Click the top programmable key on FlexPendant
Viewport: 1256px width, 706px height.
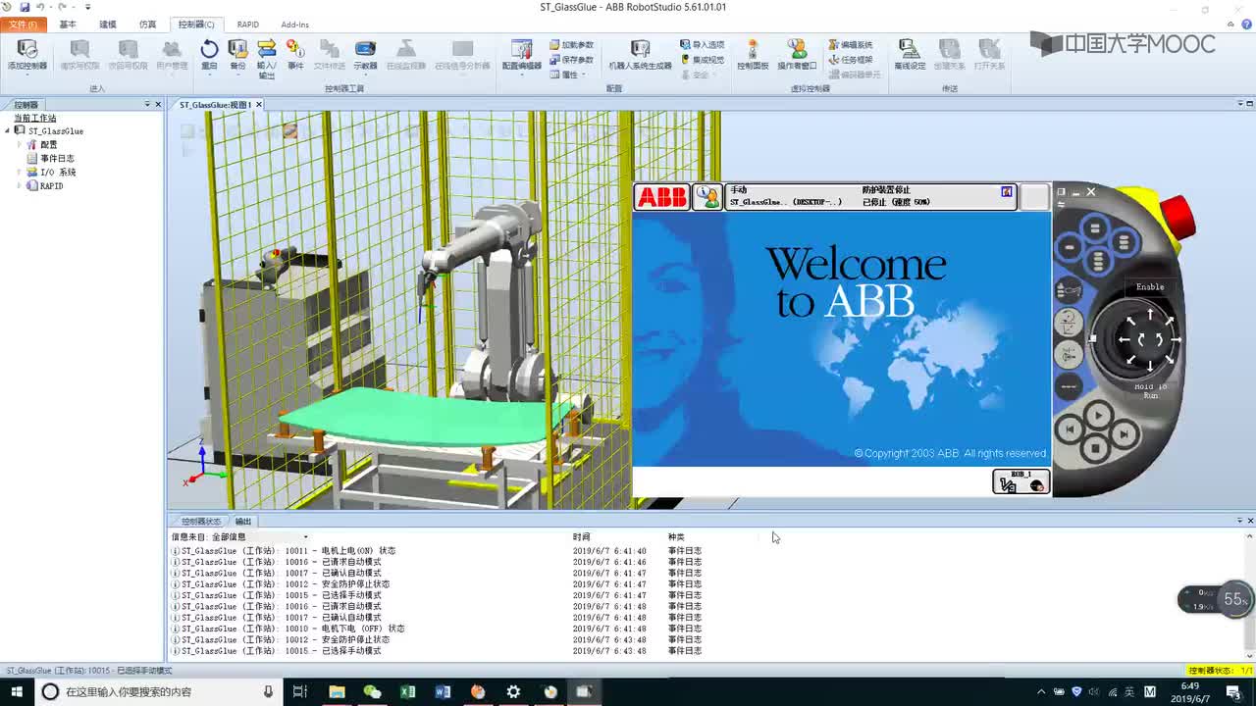(x=1095, y=227)
